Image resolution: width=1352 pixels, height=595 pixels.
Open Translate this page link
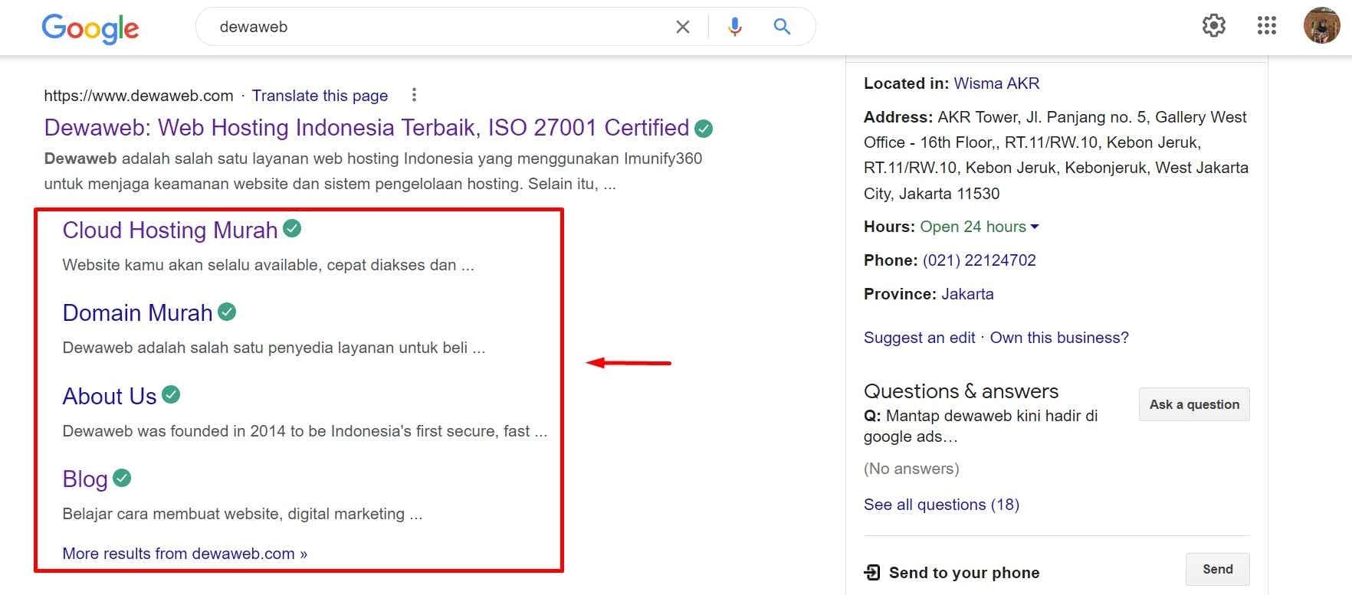[x=320, y=96]
